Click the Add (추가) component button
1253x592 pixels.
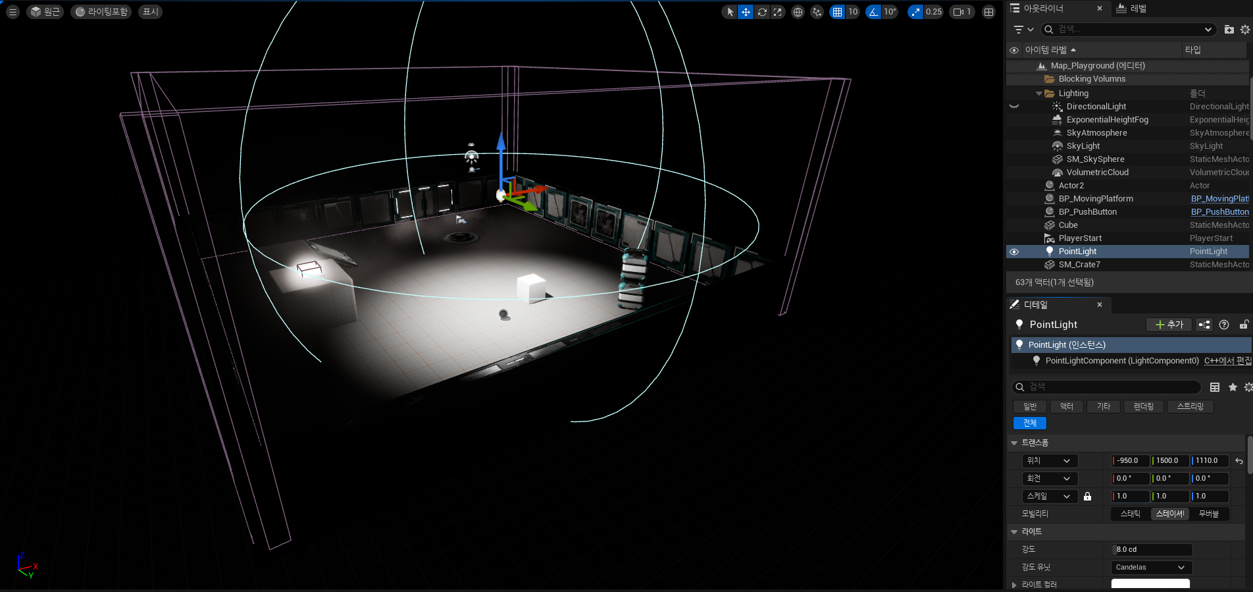[1169, 325]
